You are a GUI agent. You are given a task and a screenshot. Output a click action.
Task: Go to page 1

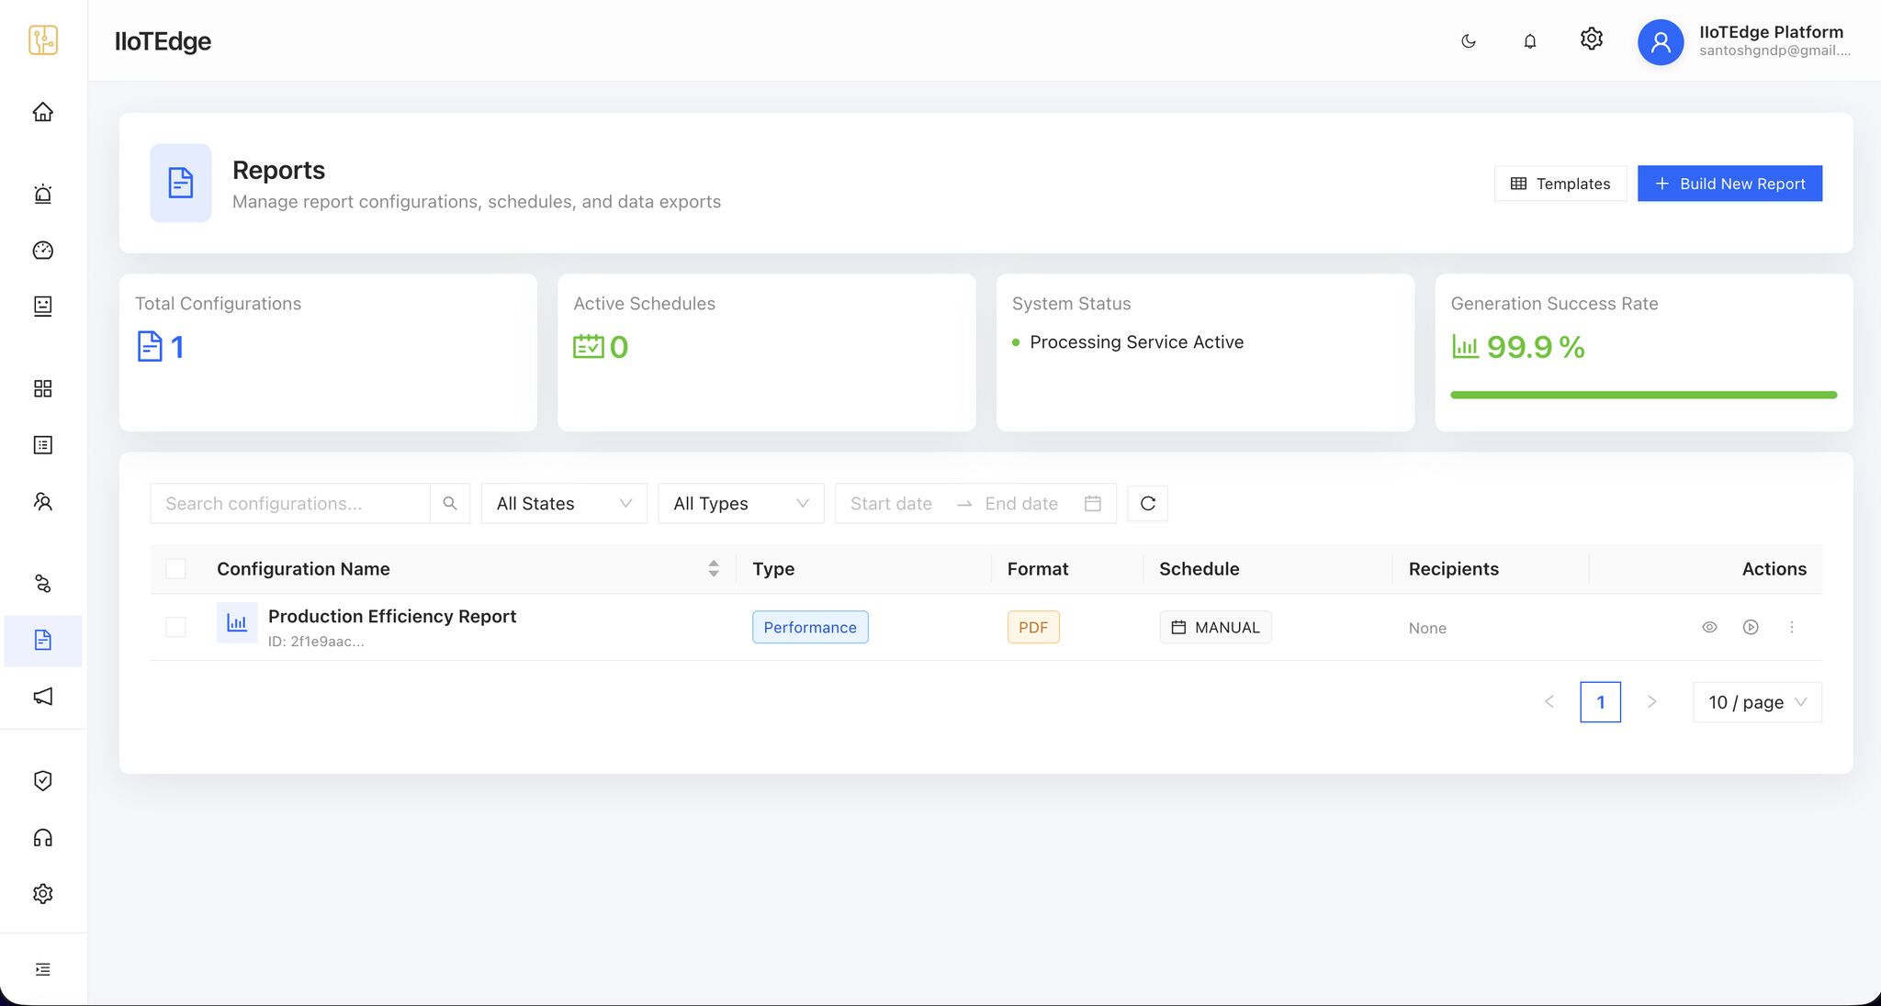(x=1600, y=702)
